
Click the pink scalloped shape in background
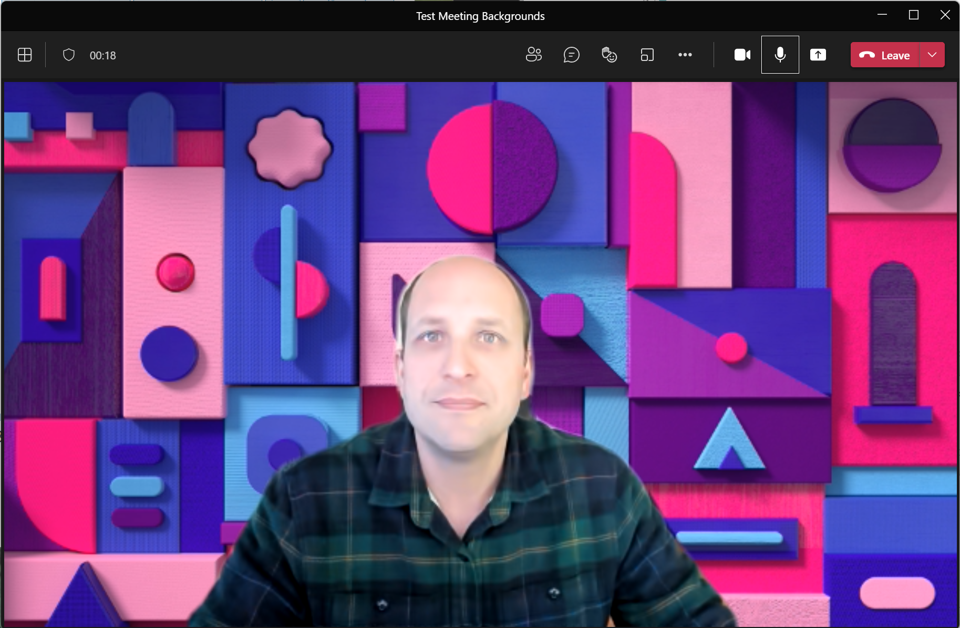(x=290, y=149)
